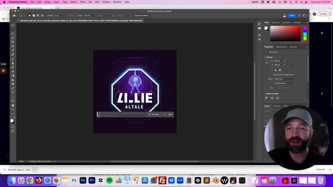Stop the screen recording red button

pos(4,71)
